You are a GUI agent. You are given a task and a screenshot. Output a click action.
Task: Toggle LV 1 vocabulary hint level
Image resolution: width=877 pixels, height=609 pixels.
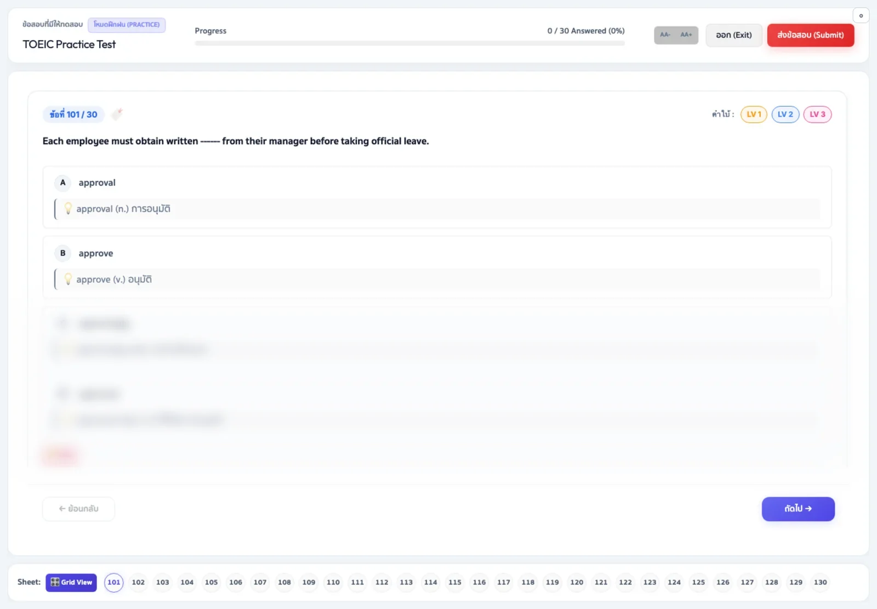tap(754, 114)
